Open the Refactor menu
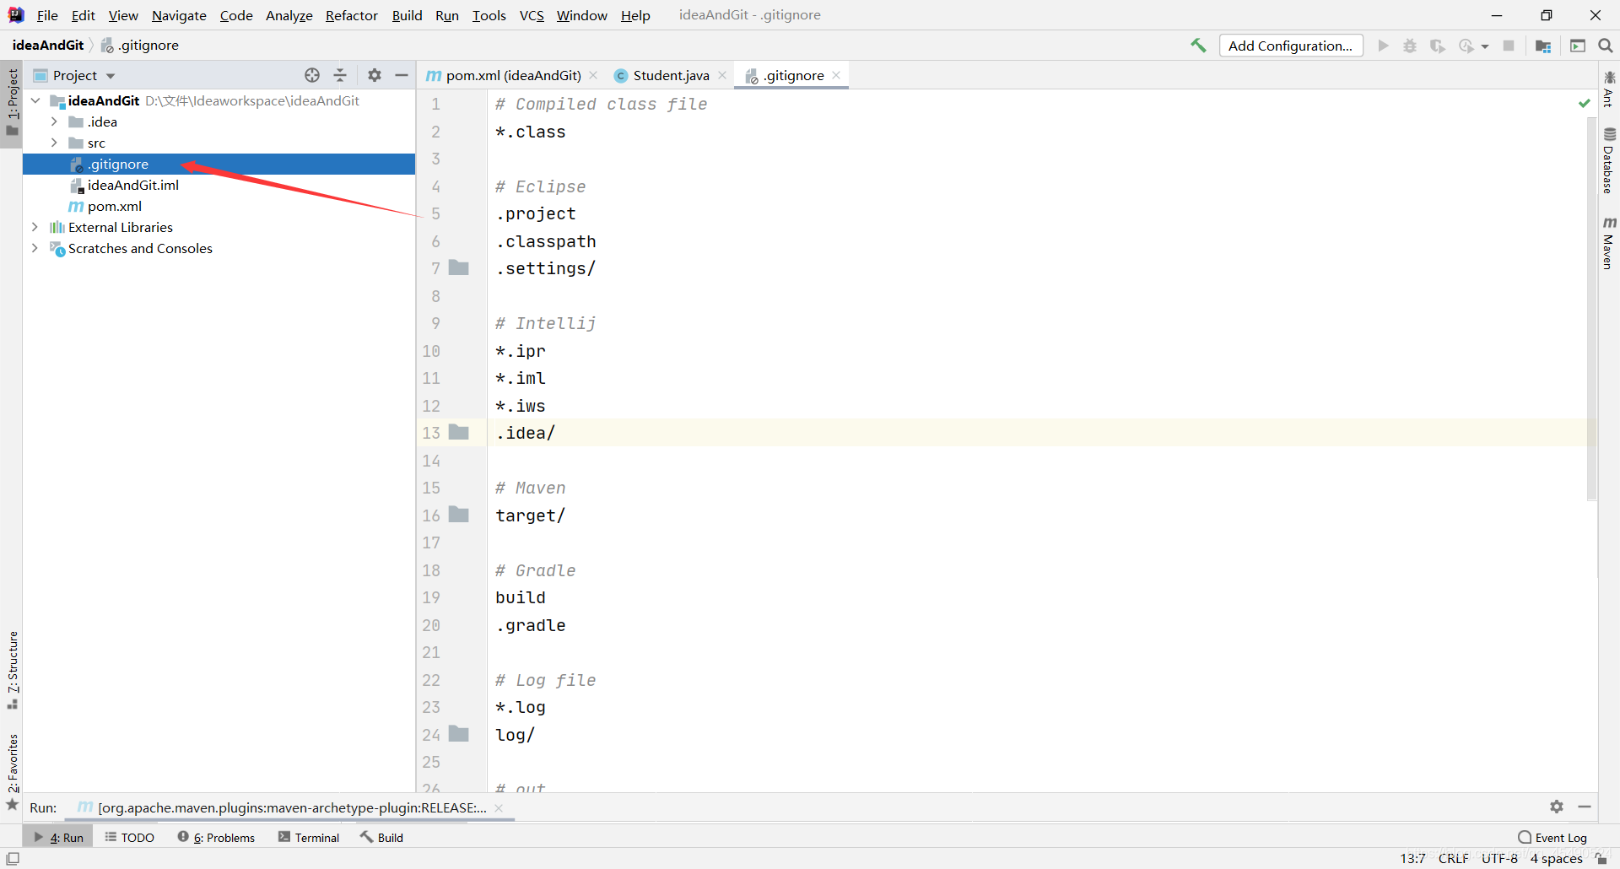Viewport: 1620px width, 869px height. coord(352,15)
